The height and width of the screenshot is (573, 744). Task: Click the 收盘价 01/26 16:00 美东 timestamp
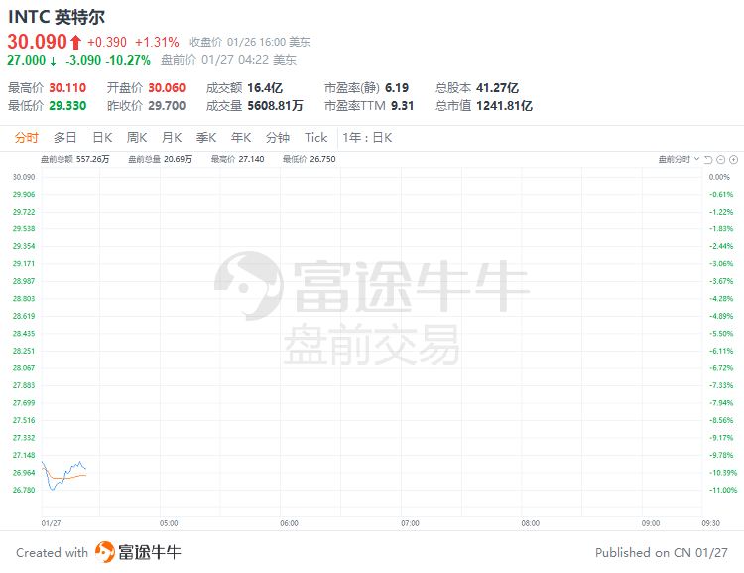pos(250,43)
